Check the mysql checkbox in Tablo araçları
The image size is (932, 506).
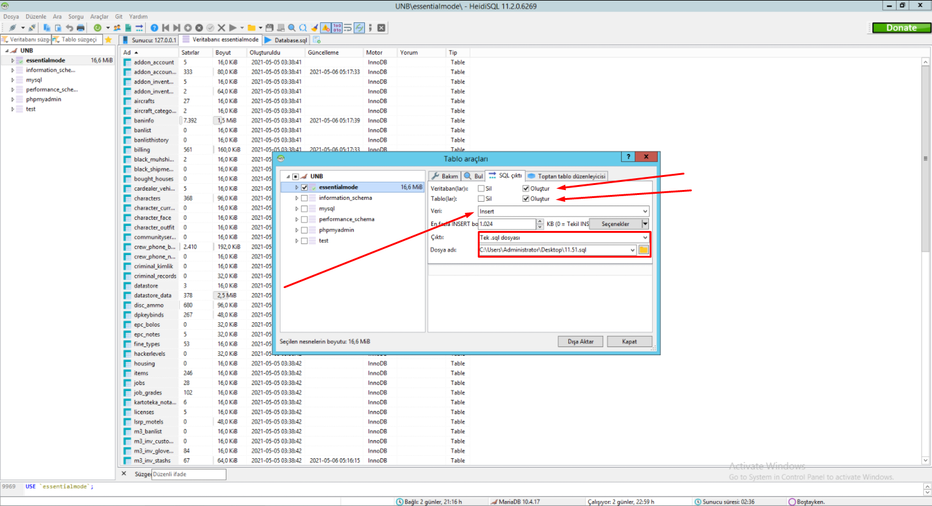(x=305, y=209)
